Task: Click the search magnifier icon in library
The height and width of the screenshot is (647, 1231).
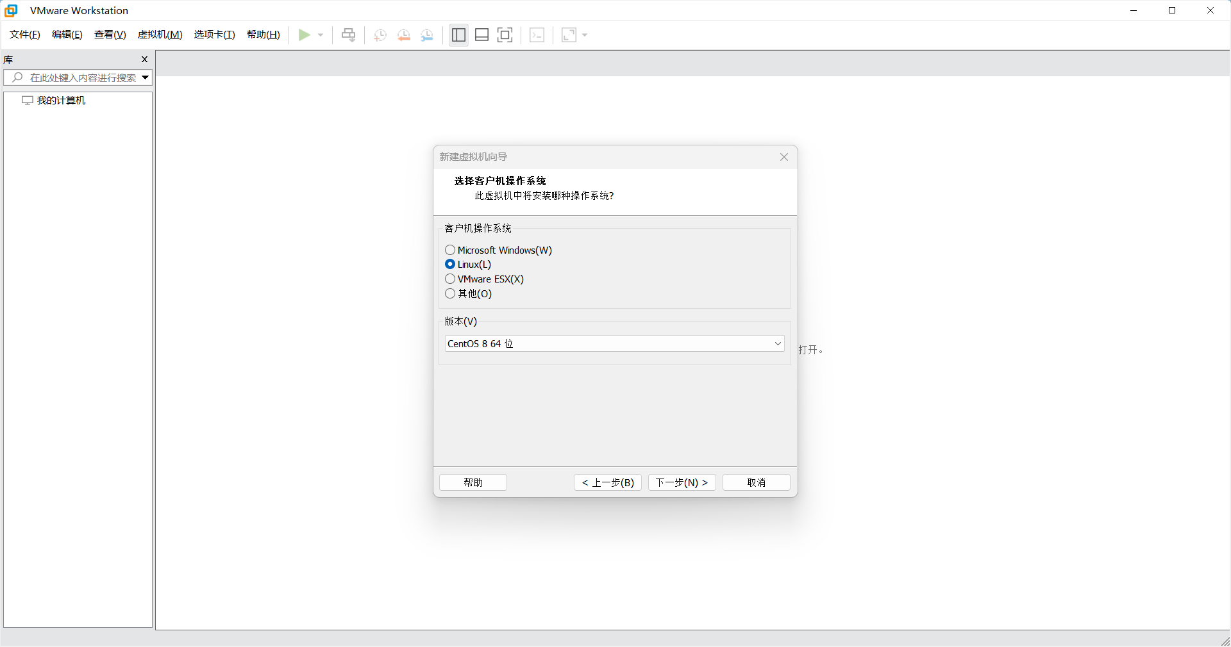Action: click(x=17, y=78)
